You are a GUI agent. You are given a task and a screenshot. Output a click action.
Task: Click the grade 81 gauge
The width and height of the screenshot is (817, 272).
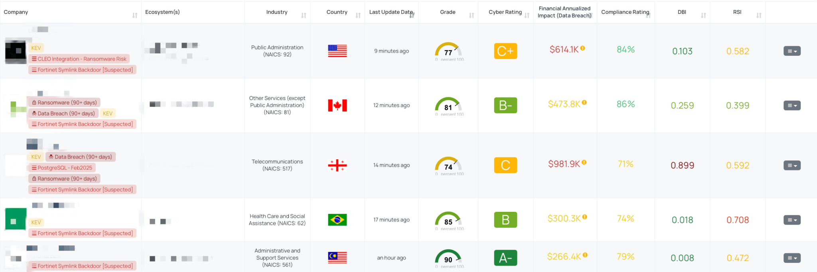(448, 106)
